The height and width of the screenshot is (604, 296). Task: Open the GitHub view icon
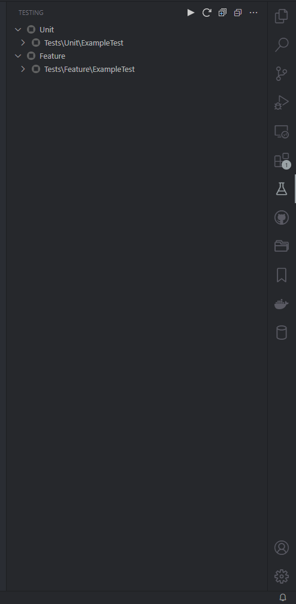282,218
